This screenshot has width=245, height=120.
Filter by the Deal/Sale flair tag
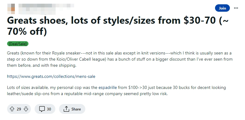click(18, 44)
